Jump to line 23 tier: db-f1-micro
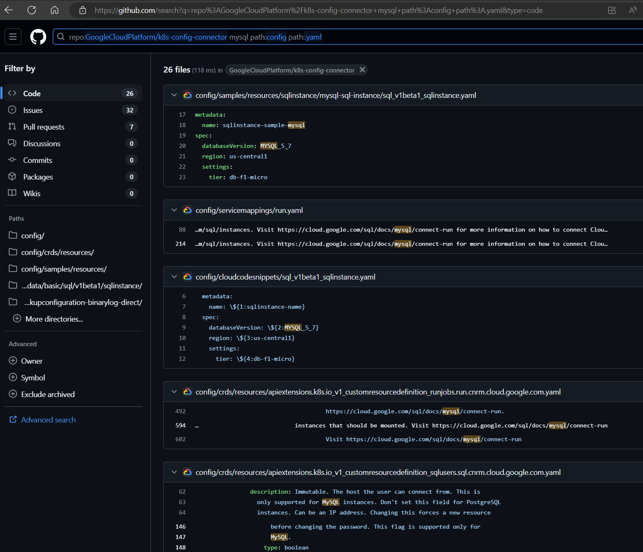 tap(182, 177)
